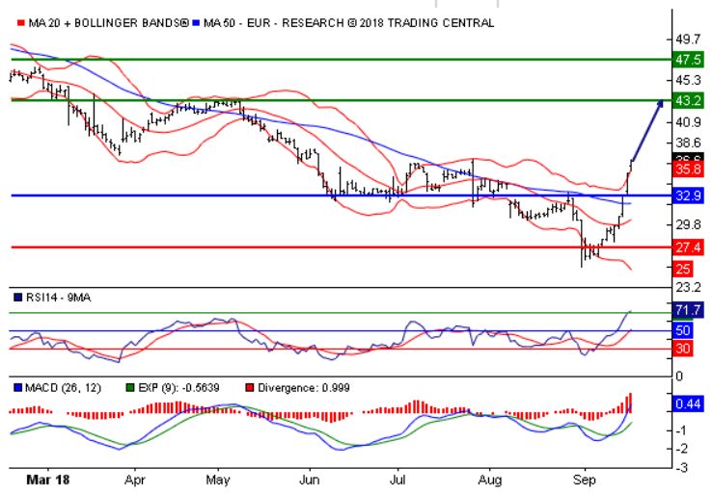713x494 pixels.
Task: Click the MA 20 + BOLLINGER BANDS text
Action: [108, 23]
